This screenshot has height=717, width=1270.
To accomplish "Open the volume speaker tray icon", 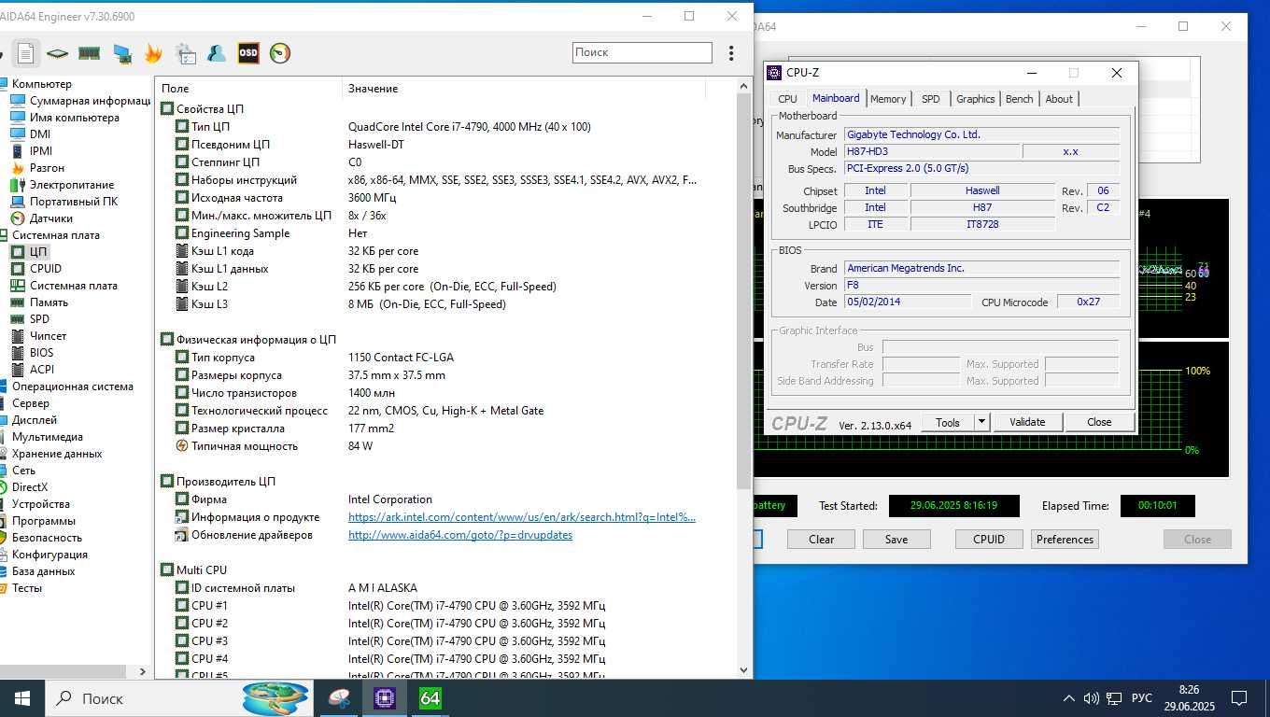I will (1091, 698).
